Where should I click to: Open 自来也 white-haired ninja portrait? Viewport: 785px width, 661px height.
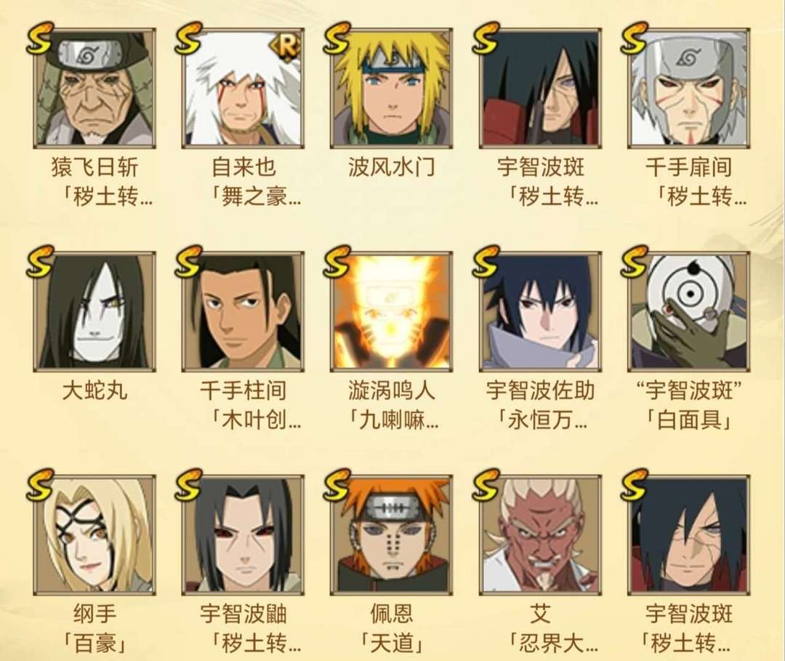(242, 89)
